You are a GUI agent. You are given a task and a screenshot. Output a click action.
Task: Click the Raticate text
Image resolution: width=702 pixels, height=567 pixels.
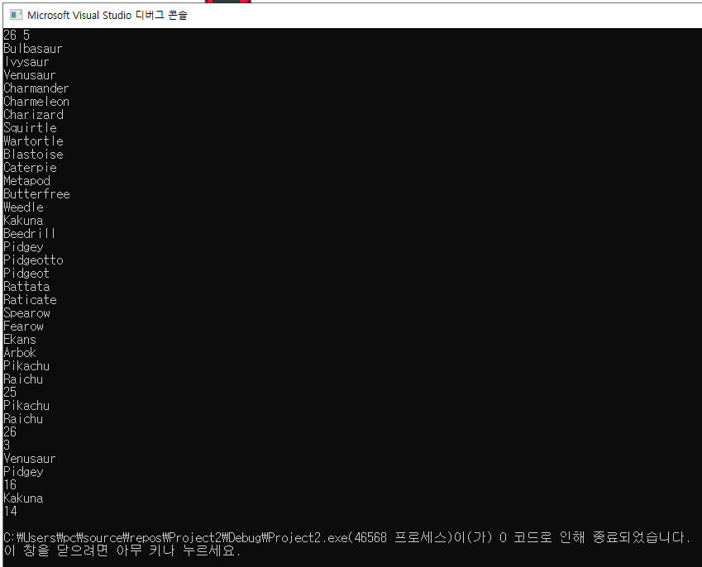(x=30, y=300)
